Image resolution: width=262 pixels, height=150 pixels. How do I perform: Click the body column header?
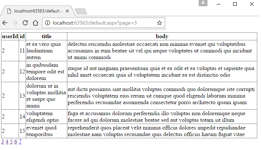coord(162,36)
